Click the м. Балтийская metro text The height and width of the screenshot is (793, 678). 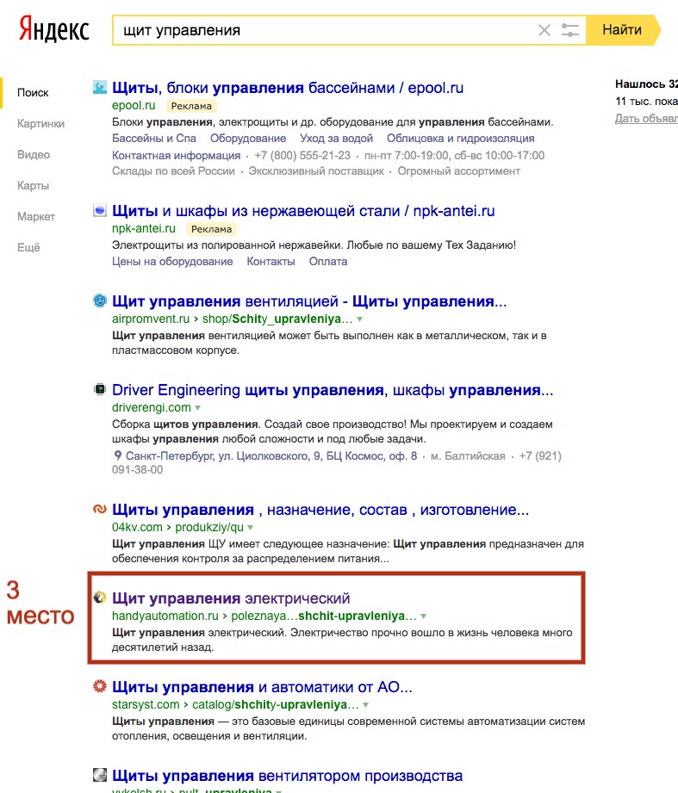point(468,455)
